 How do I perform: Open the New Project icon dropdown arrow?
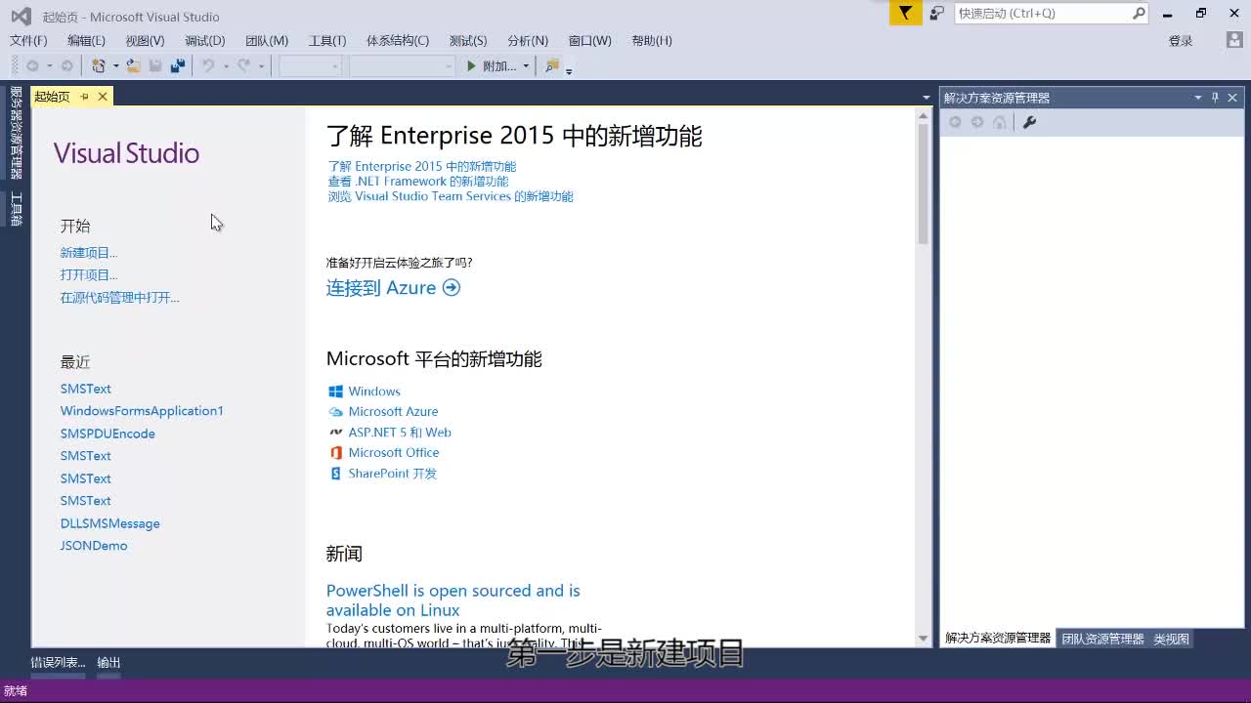pyautogui.click(x=115, y=66)
